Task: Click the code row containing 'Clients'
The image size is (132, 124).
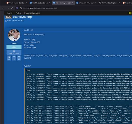Action: 79,111
